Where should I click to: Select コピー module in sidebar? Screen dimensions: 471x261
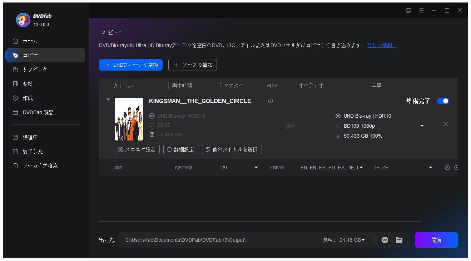[x=45, y=55]
